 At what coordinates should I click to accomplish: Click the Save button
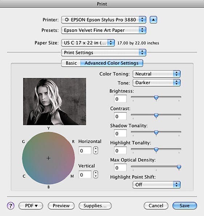point(185,206)
